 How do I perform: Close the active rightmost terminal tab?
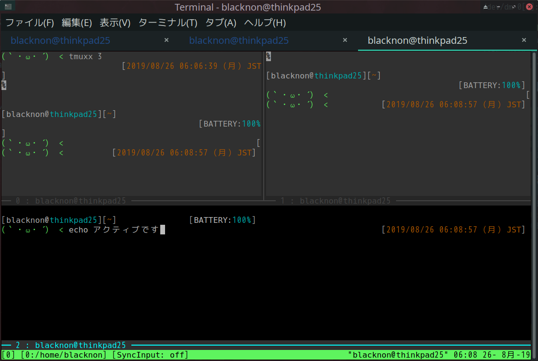(x=524, y=40)
